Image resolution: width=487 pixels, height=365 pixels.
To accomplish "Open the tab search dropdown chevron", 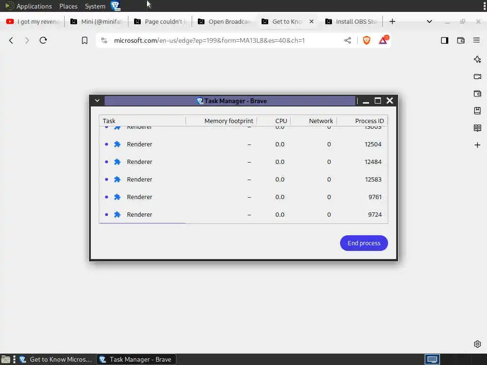I will (429, 21).
